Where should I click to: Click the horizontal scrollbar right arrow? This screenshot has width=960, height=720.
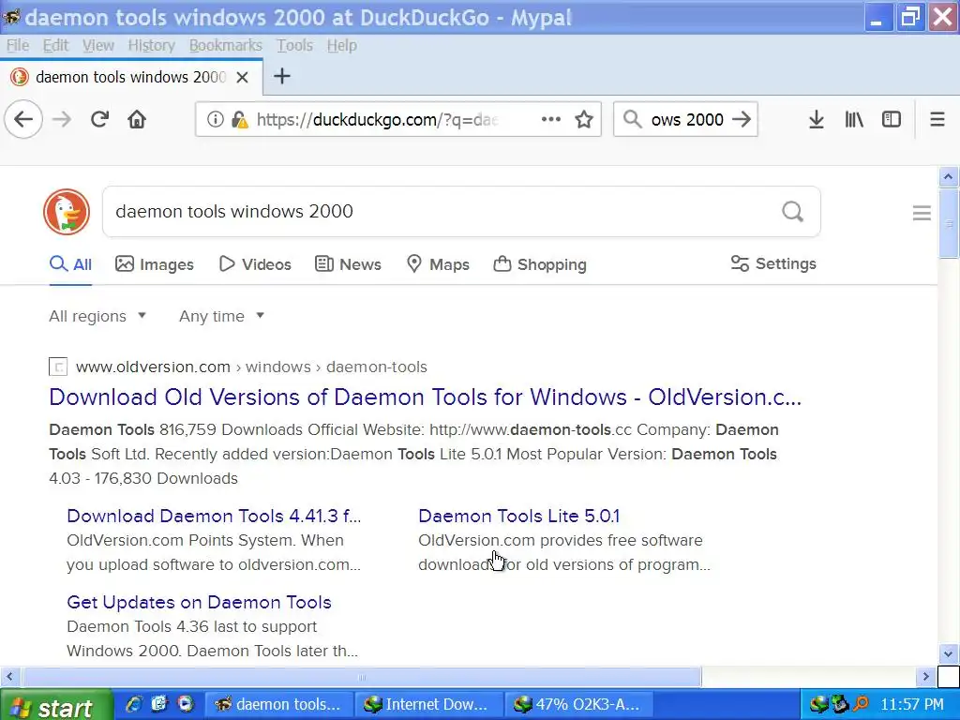click(925, 677)
